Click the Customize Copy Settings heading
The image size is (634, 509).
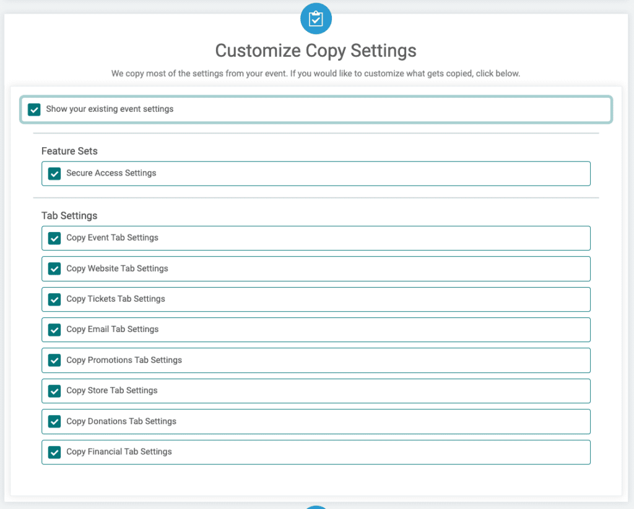pos(316,51)
